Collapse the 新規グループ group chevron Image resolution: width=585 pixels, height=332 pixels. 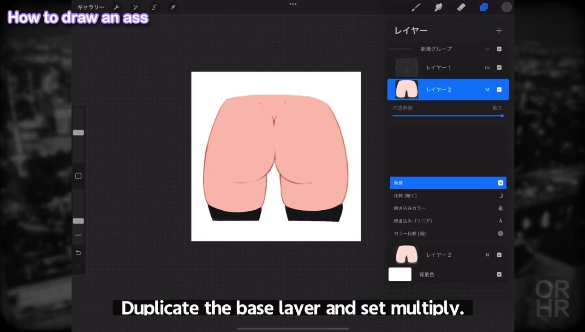tap(487, 49)
